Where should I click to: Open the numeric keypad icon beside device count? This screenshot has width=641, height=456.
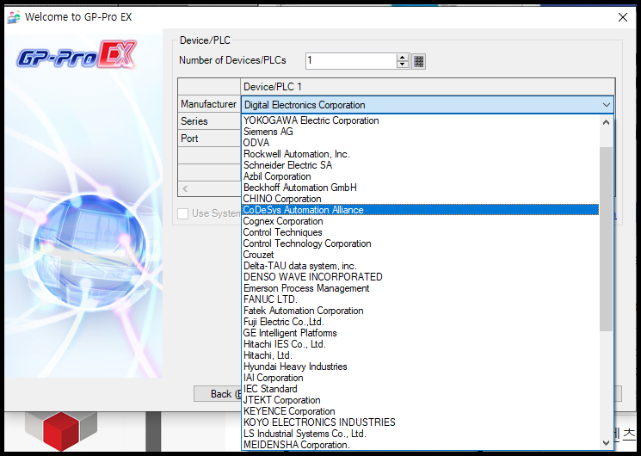418,61
